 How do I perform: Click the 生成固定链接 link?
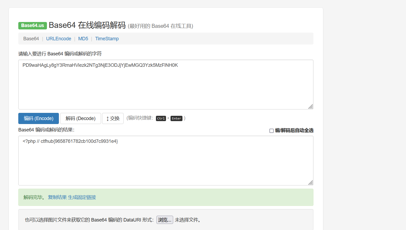pyautogui.click(x=82, y=197)
